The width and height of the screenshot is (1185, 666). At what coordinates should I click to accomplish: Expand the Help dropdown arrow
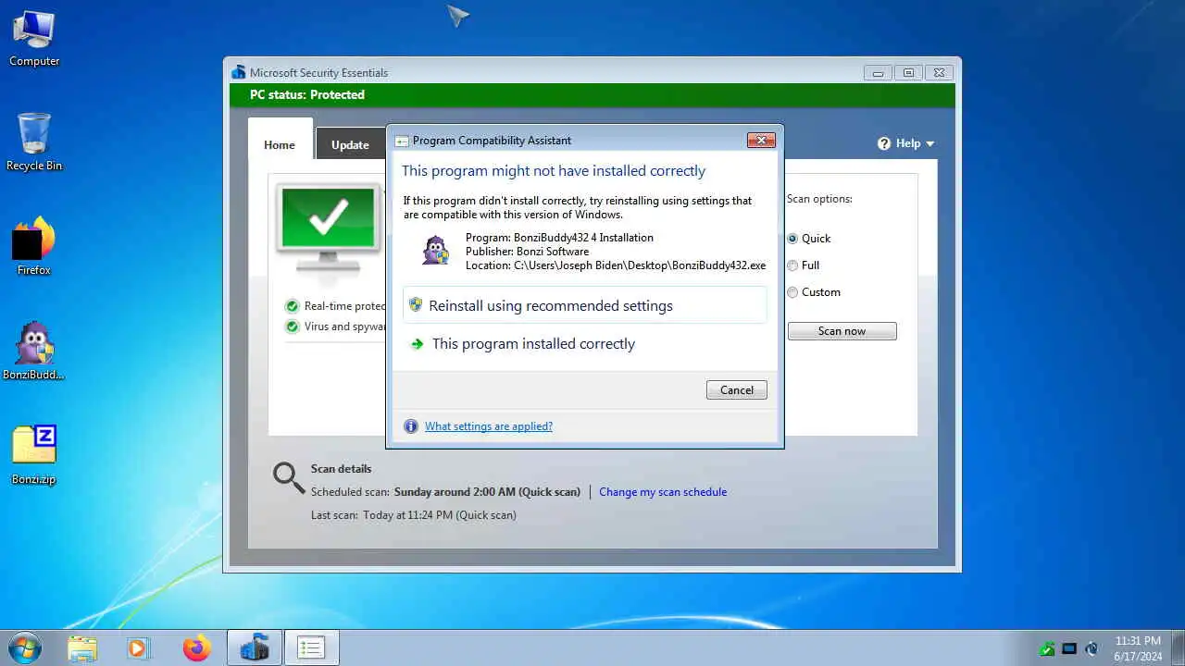930,144
